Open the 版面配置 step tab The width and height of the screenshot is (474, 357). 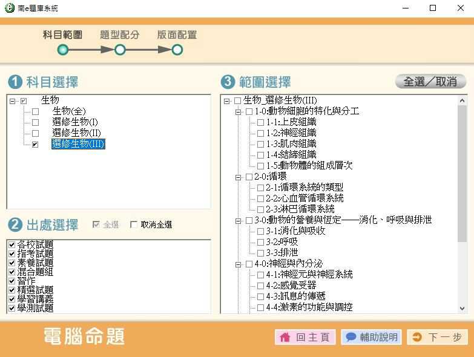(177, 34)
